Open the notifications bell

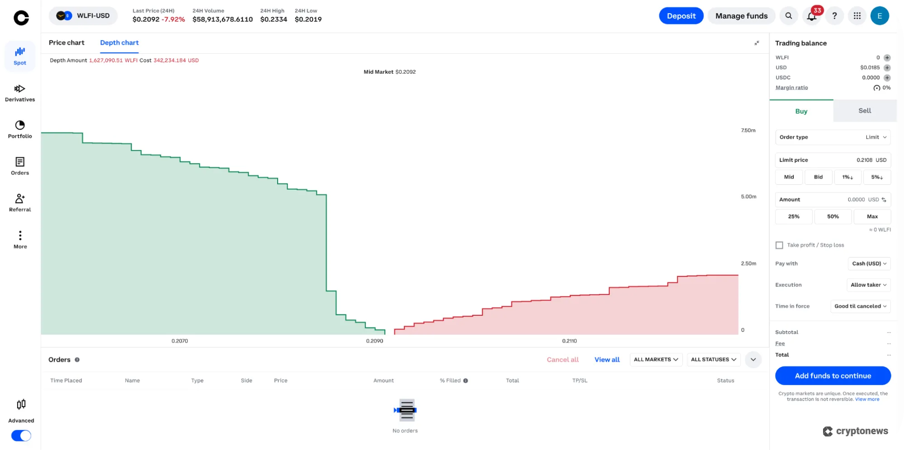pyautogui.click(x=811, y=15)
